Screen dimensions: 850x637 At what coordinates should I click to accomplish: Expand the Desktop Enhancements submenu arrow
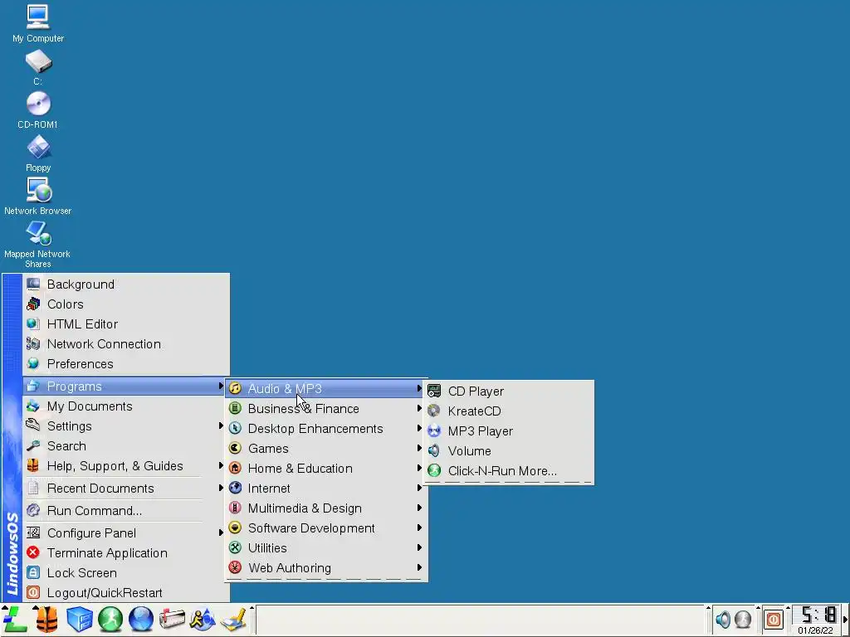click(x=419, y=429)
